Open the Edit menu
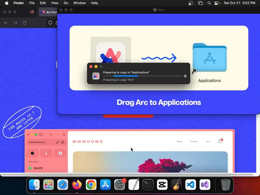The image size is (260, 195). click(43, 3)
